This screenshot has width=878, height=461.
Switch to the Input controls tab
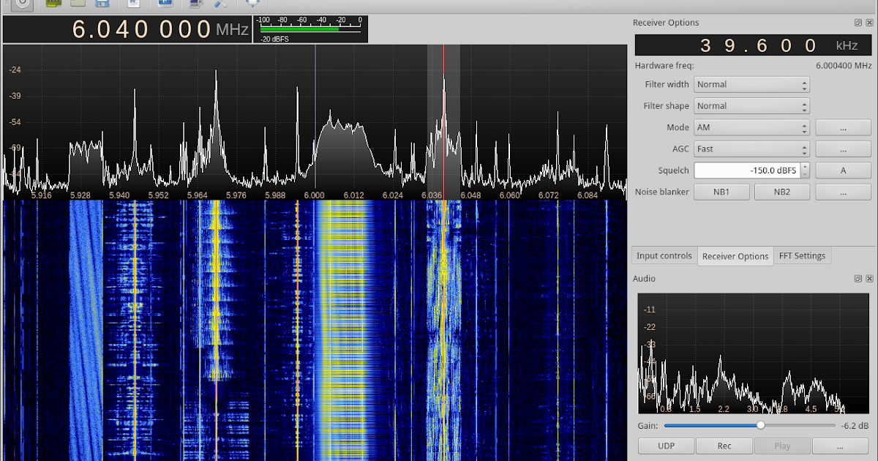pos(664,255)
